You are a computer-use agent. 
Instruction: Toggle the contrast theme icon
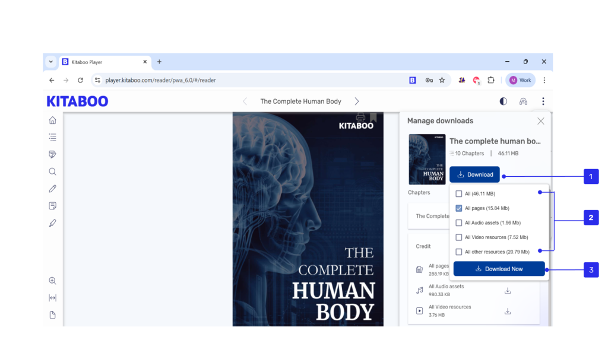(503, 101)
